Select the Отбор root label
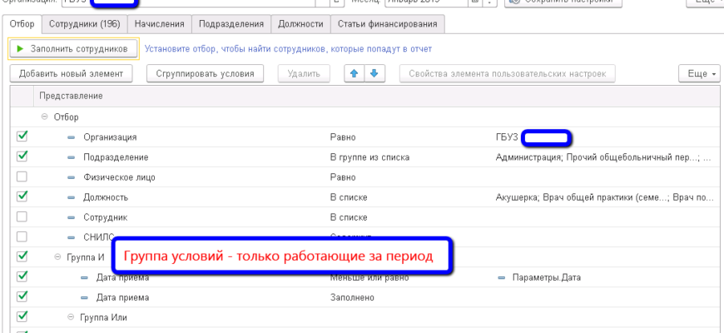This screenshot has height=333, width=724. coord(66,117)
